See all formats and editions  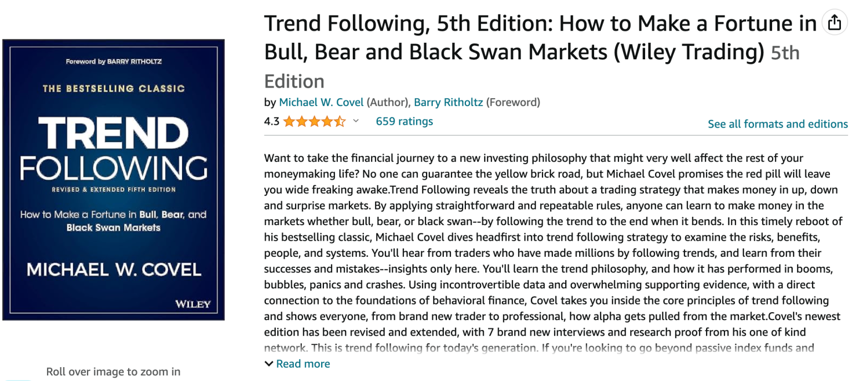778,124
